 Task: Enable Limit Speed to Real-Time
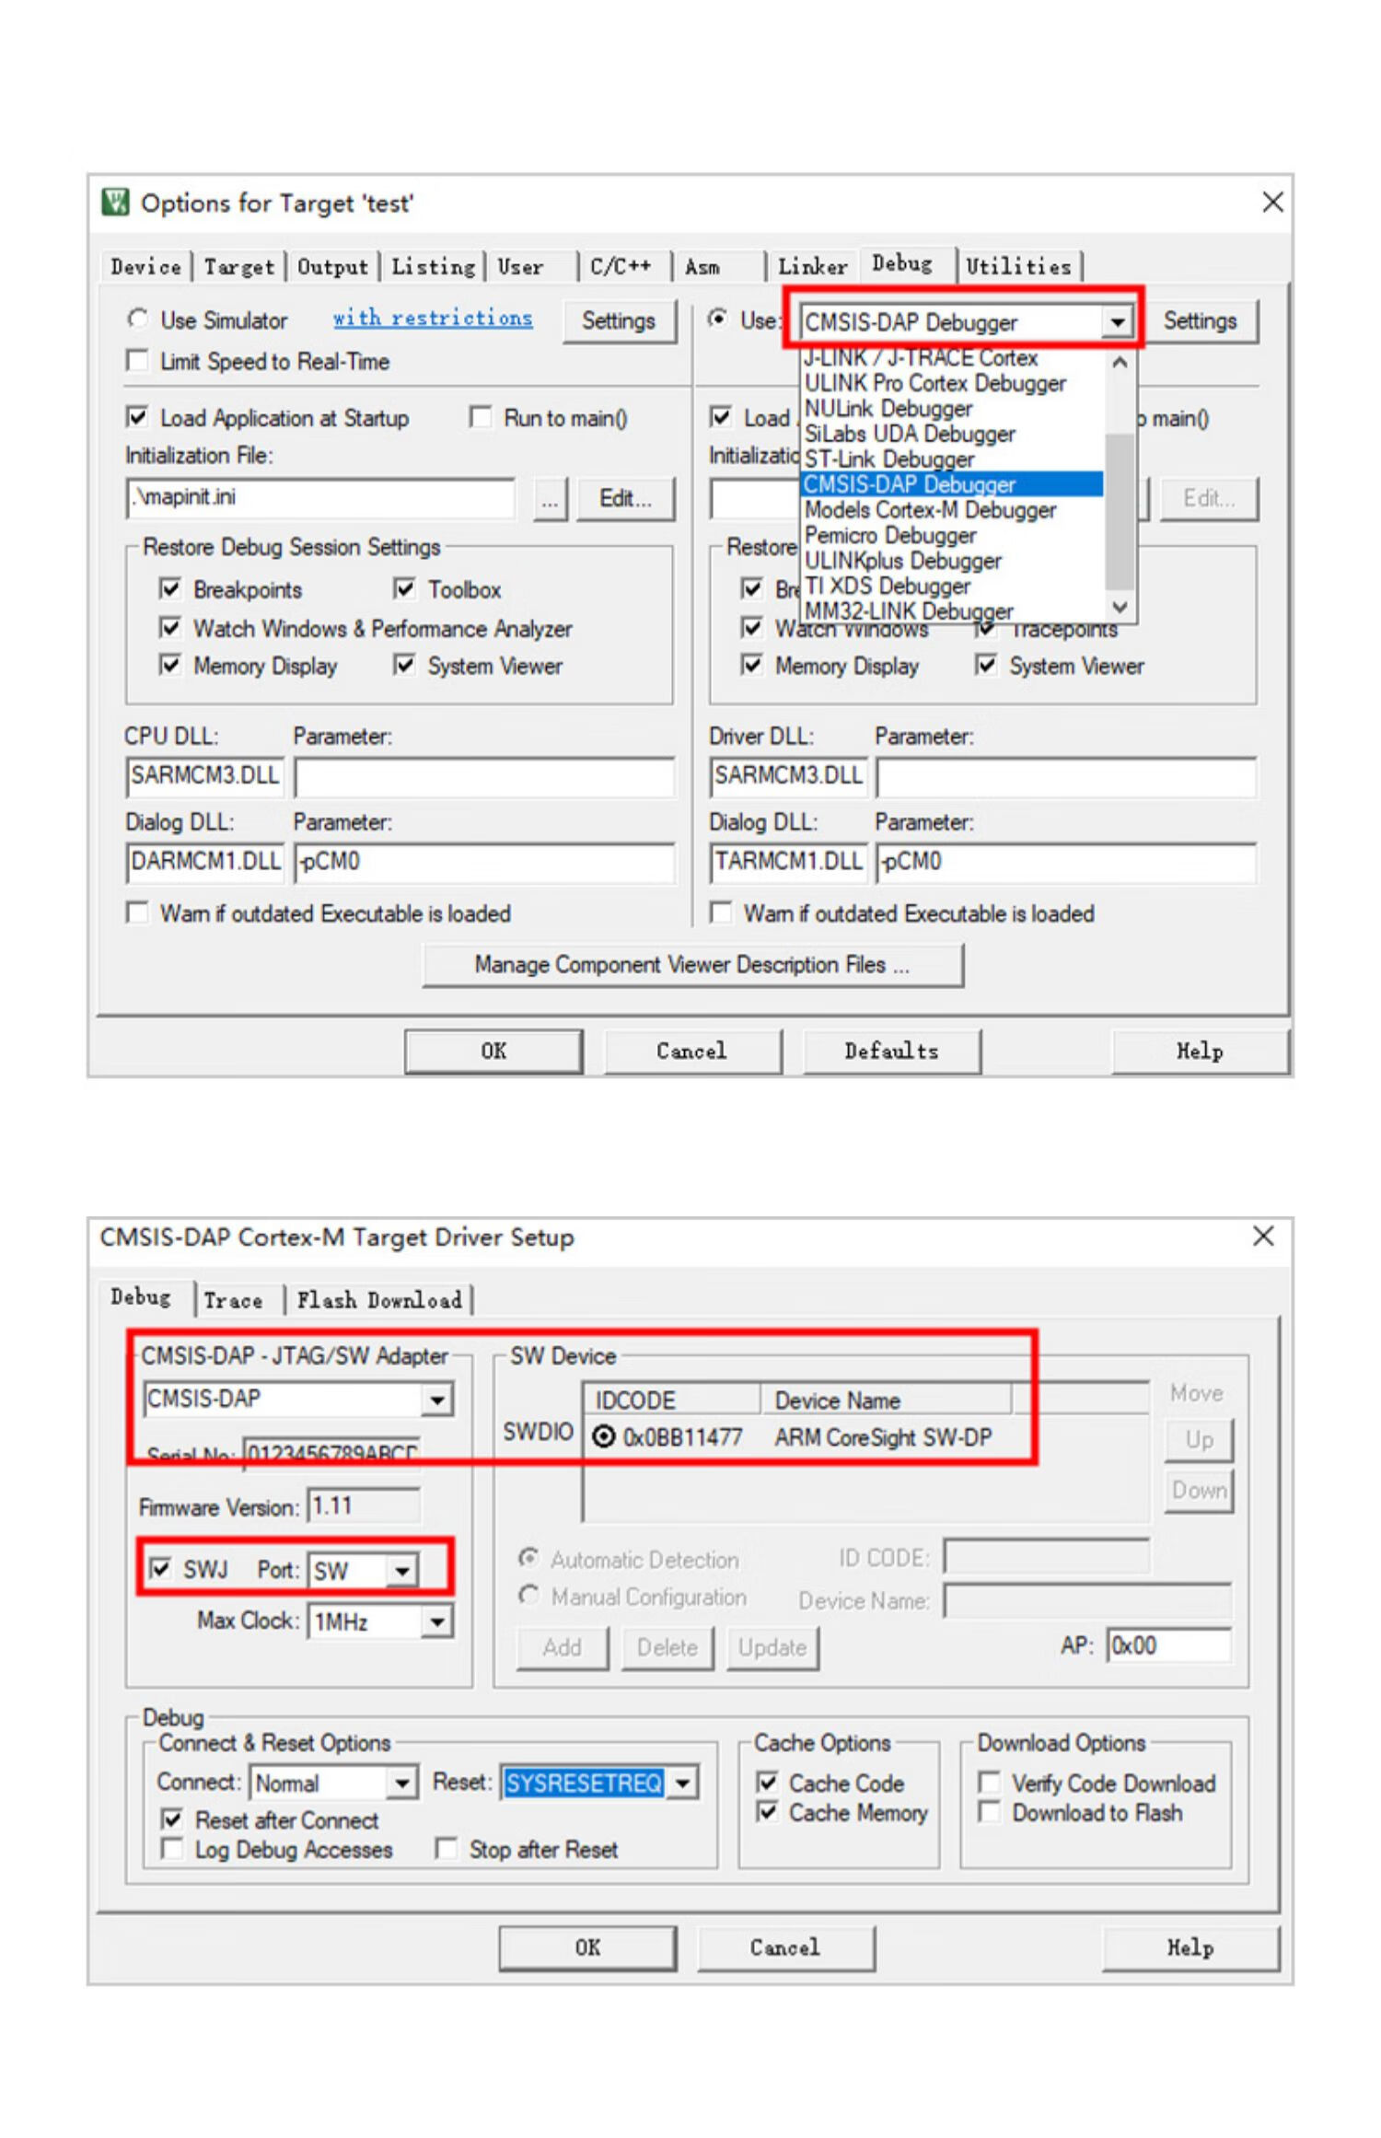(x=137, y=360)
